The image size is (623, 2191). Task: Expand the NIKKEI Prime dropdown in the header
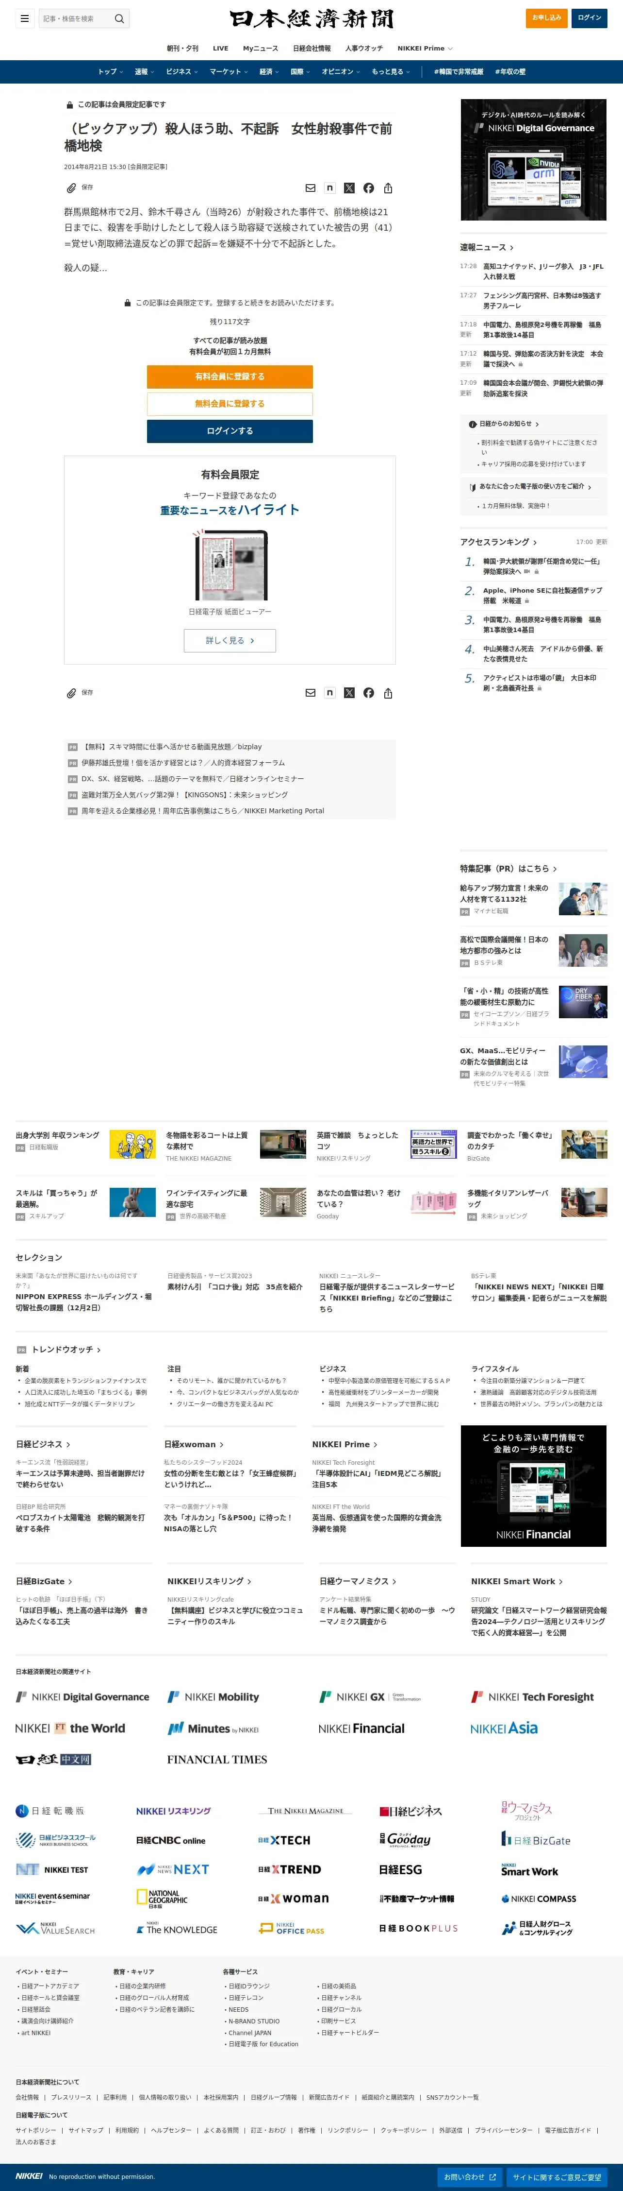[425, 49]
